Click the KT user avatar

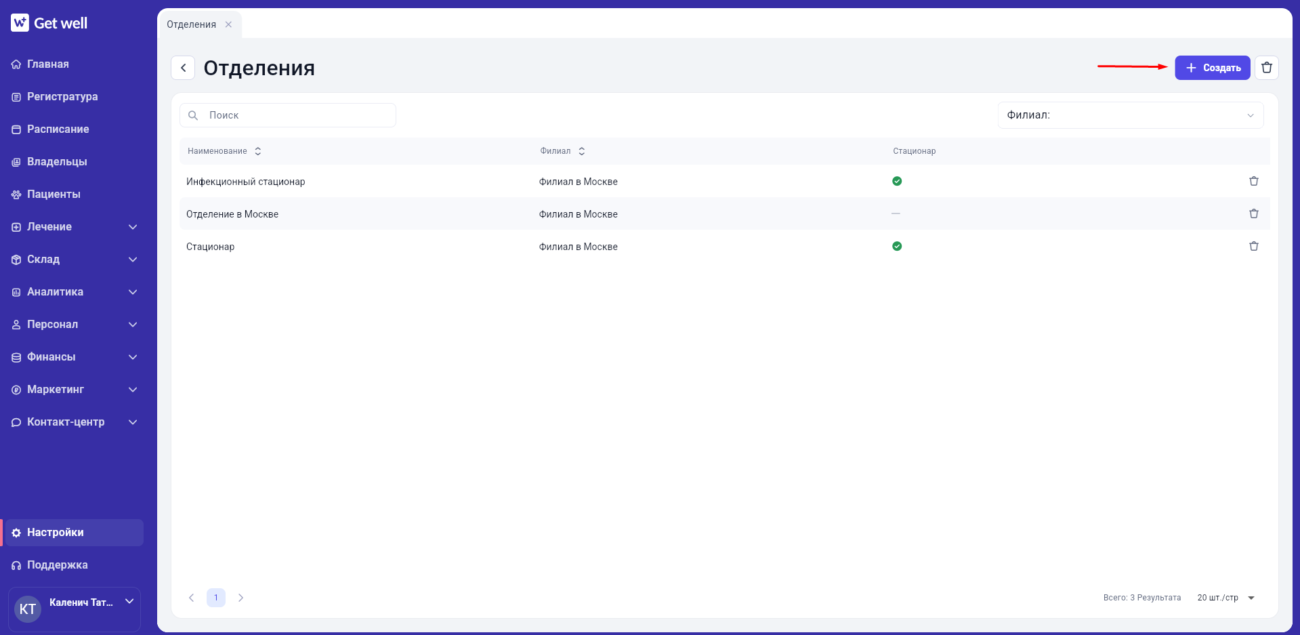pyautogui.click(x=28, y=609)
